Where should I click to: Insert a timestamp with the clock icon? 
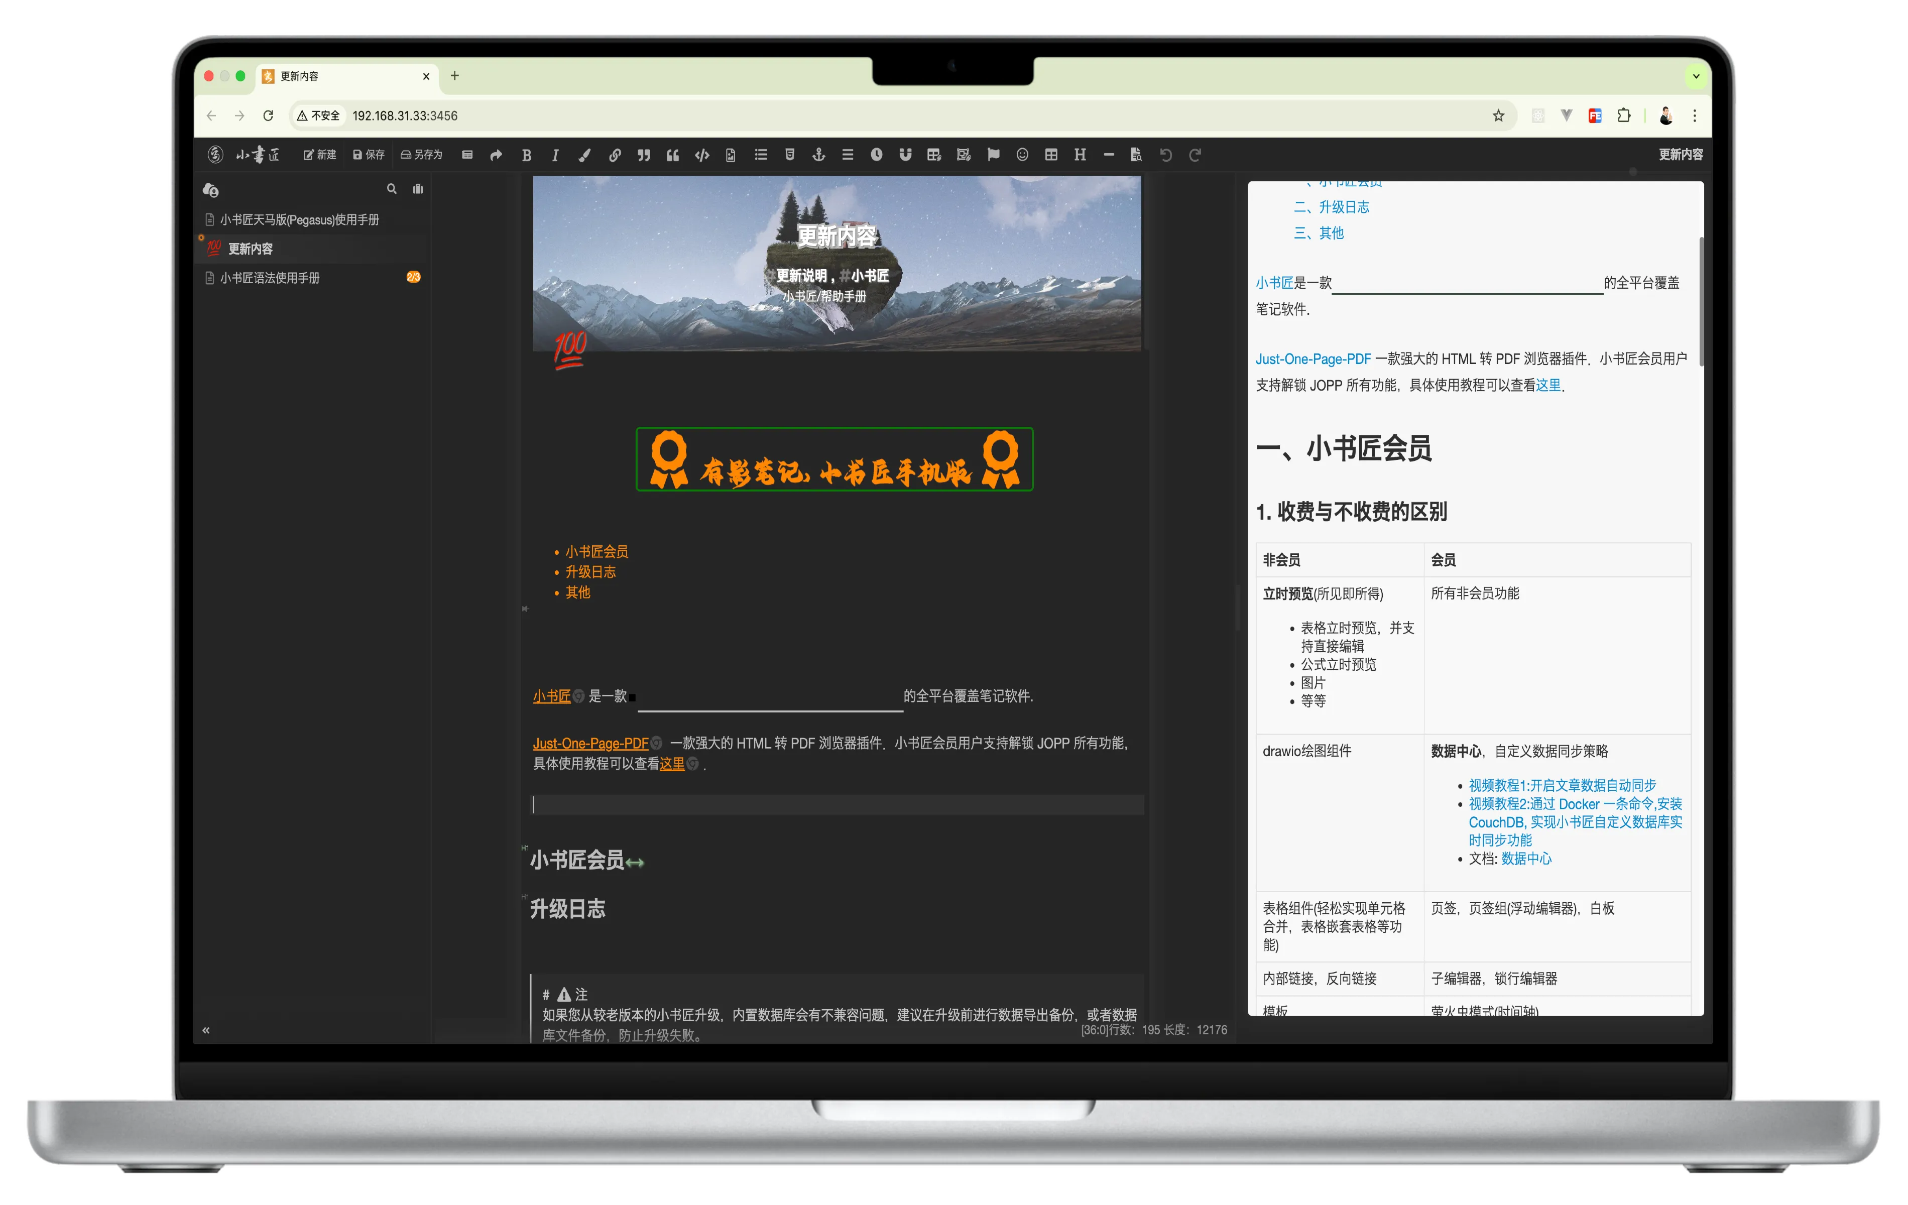[876, 155]
